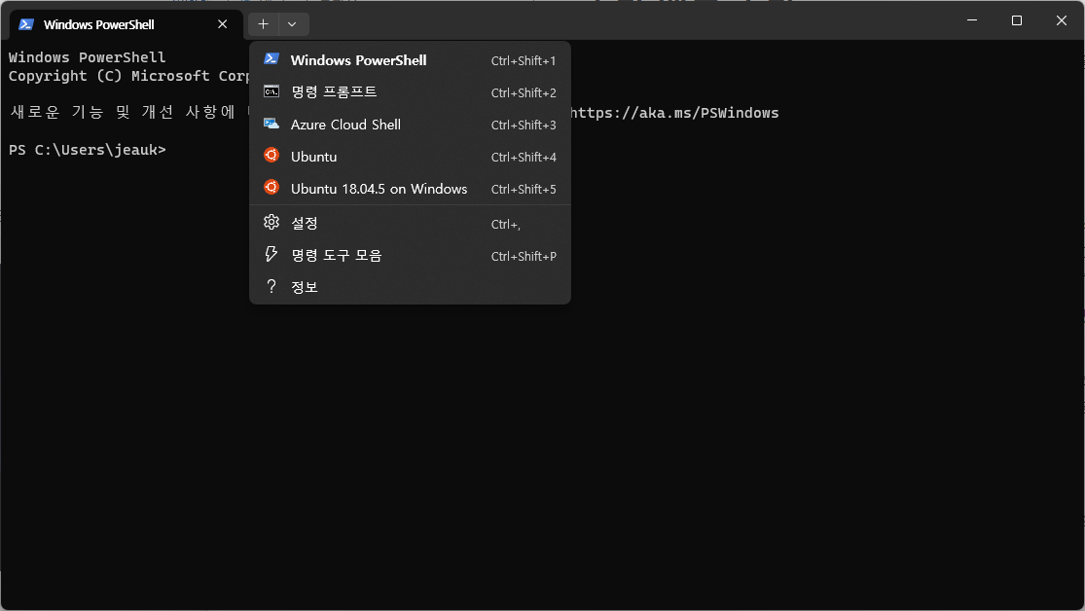The width and height of the screenshot is (1085, 611).
Task: Click the Azure Cloud Shell icon
Action: 271,124
